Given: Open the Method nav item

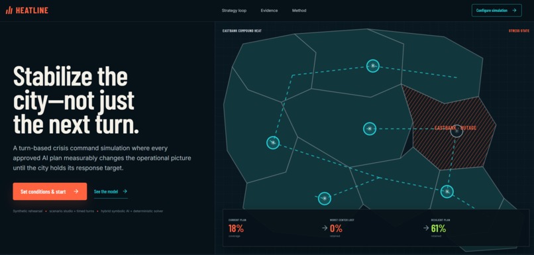Looking at the screenshot, I should 299,11.
